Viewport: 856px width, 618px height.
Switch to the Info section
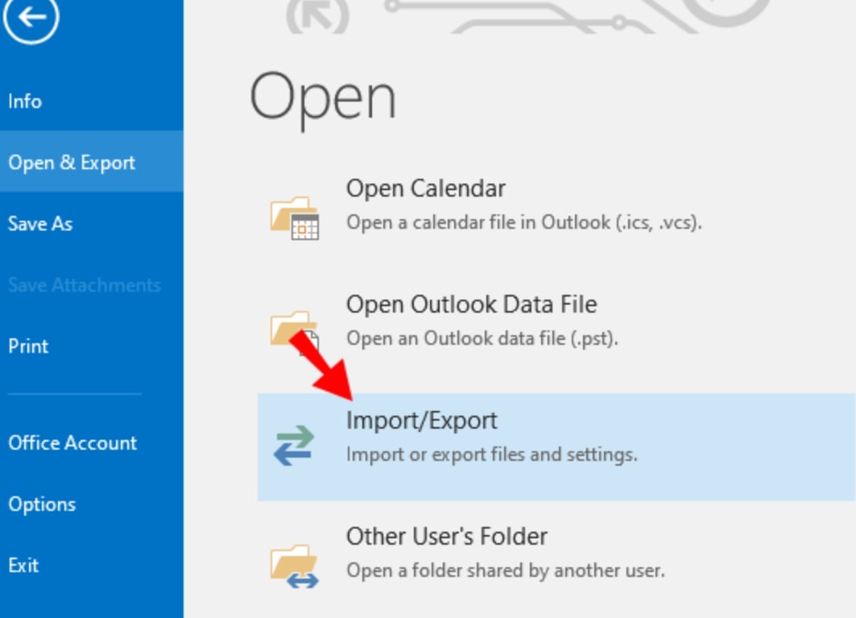pos(25,101)
